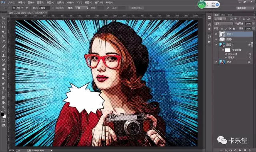
Task: Open the fill slider dropdown arrow
Action: point(253,29)
